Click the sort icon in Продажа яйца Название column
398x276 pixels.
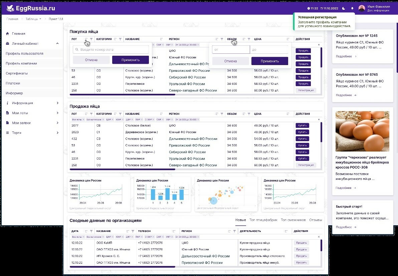[x=161, y=114]
